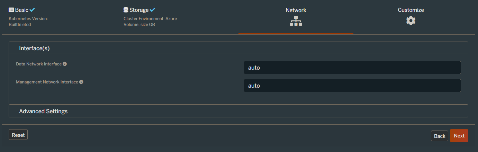
Task: Go to the Basic step label
Action: point(21,10)
